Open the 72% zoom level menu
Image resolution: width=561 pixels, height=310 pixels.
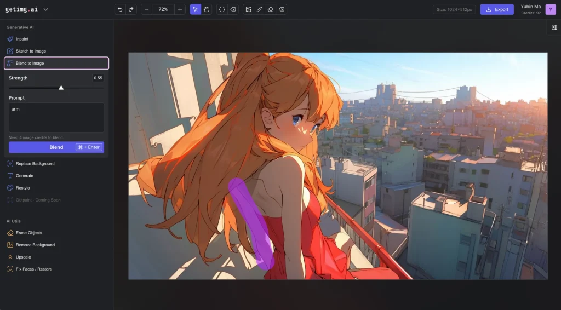163,9
